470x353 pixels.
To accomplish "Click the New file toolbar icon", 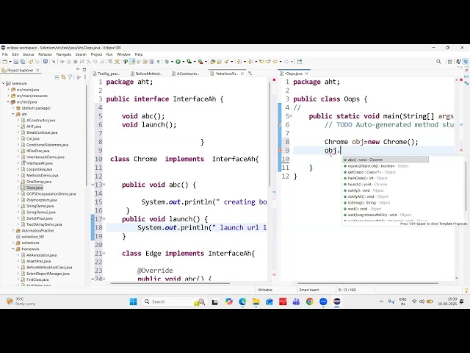I will tap(5, 62).
